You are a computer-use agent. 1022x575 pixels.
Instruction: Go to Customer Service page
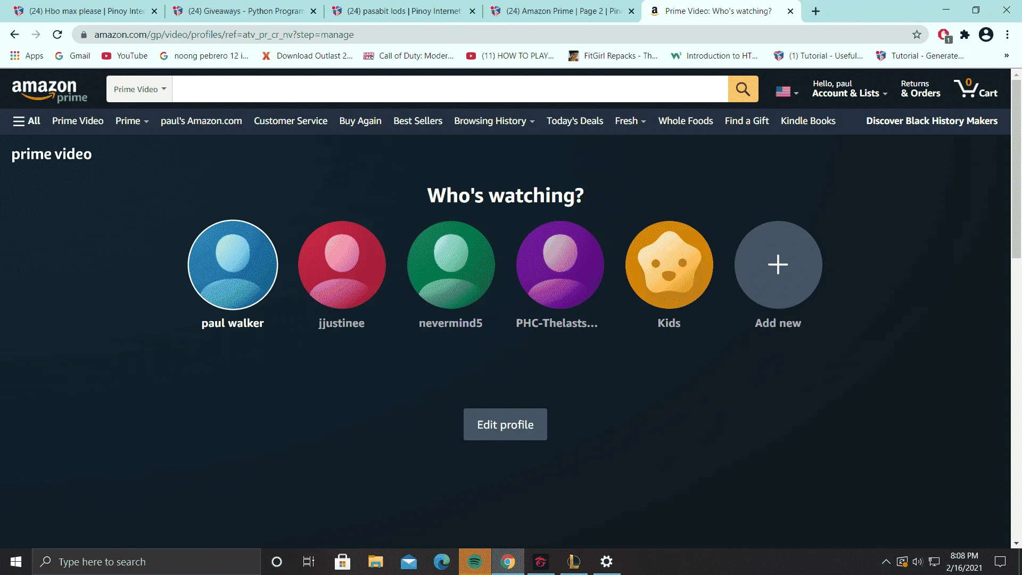291,121
